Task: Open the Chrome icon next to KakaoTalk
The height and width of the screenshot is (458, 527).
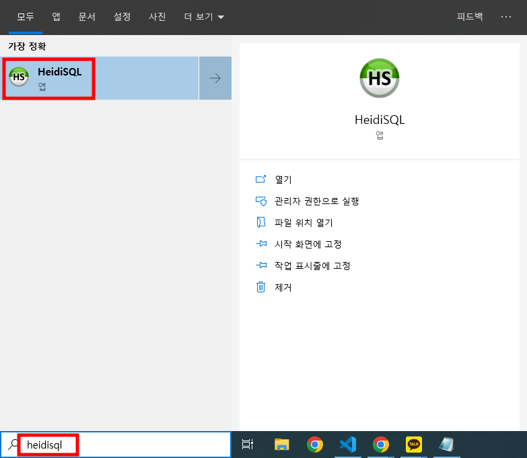Action: click(x=380, y=445)
